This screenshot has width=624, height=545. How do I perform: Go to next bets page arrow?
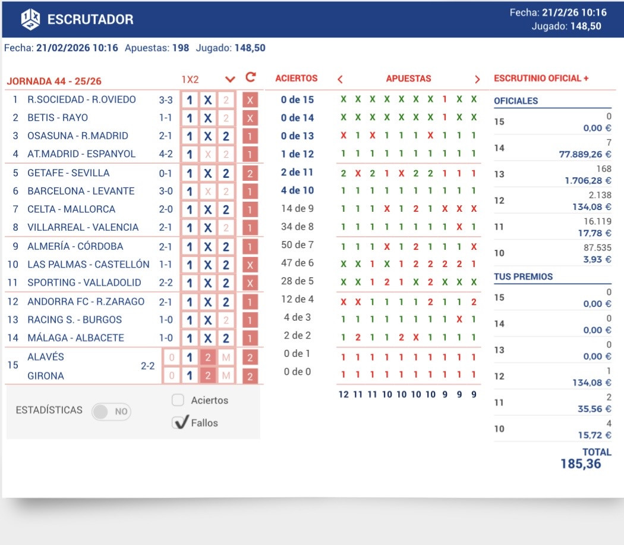click(x=477, y=79)
